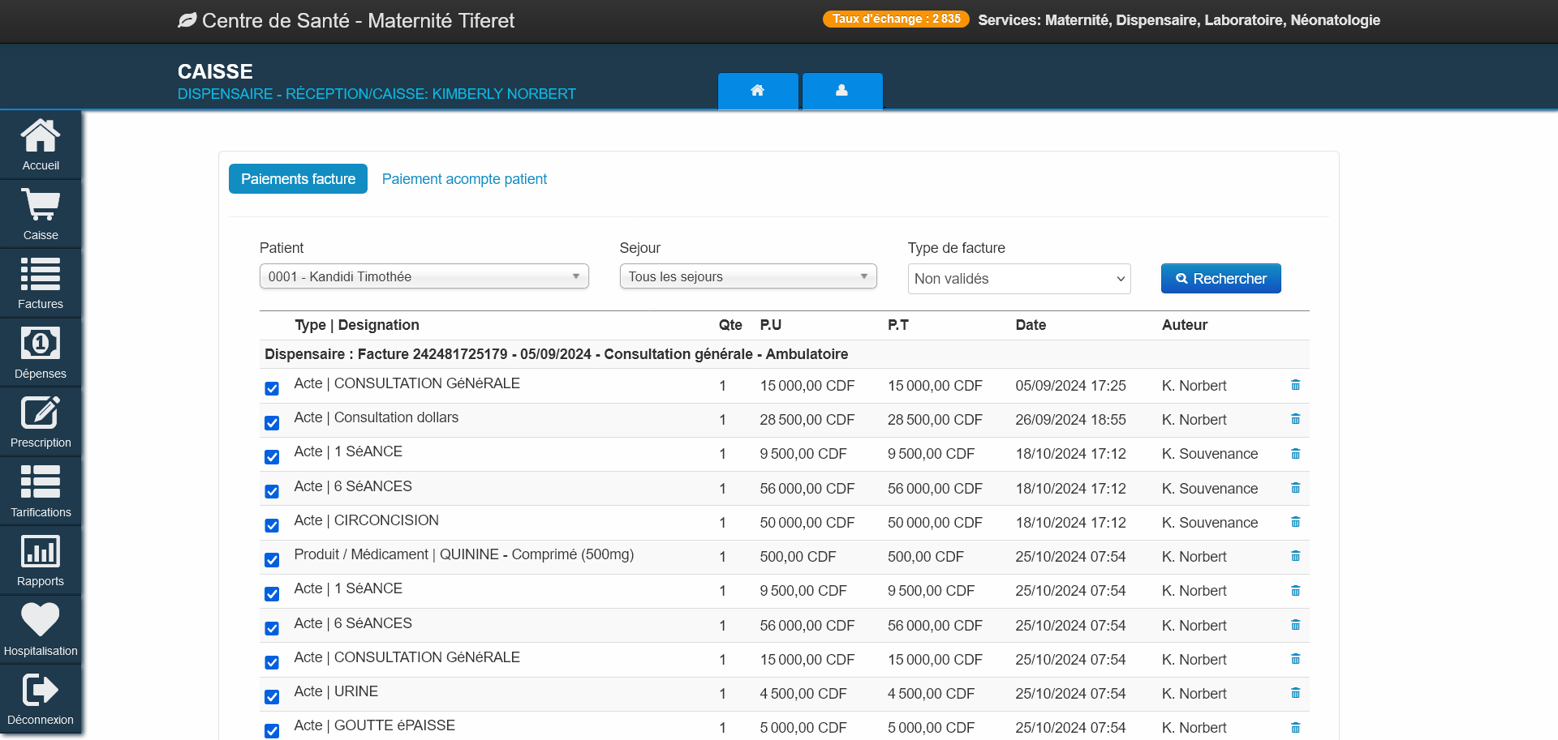Screen dimensions: 1558x740
Task: Delete CONSULTATION GéNéRALE row dated 25/10/2024
Action: (x=1295, y=659)
